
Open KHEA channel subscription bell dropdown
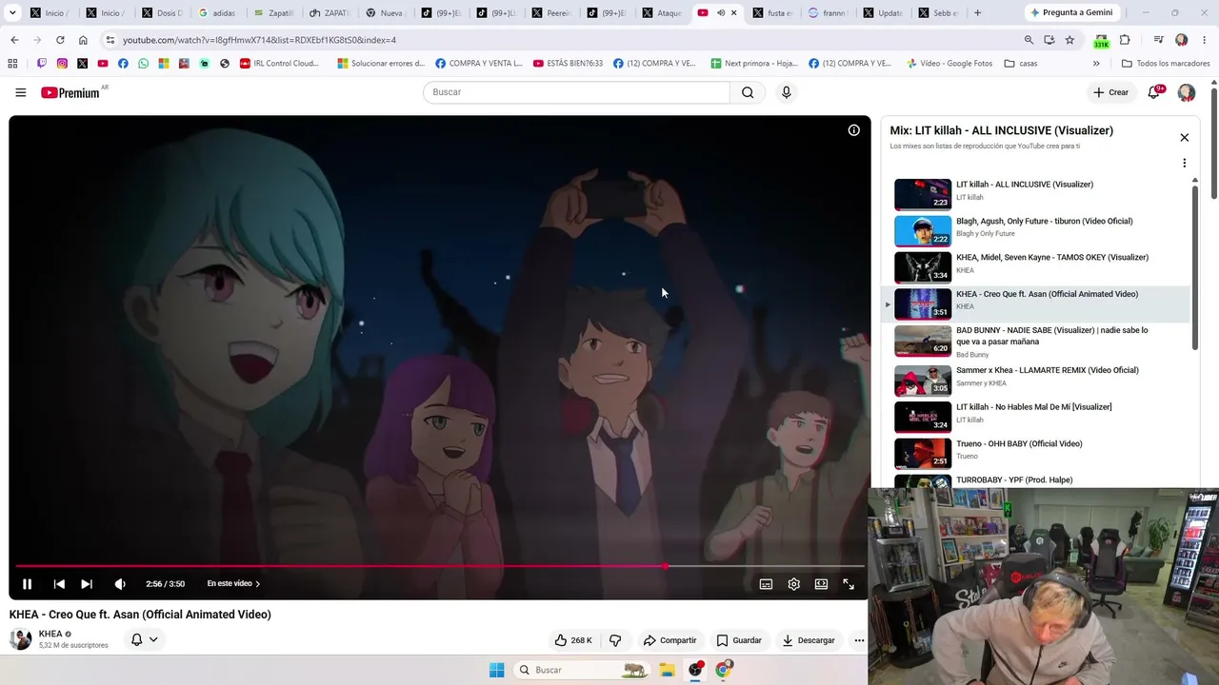point(144,640)
